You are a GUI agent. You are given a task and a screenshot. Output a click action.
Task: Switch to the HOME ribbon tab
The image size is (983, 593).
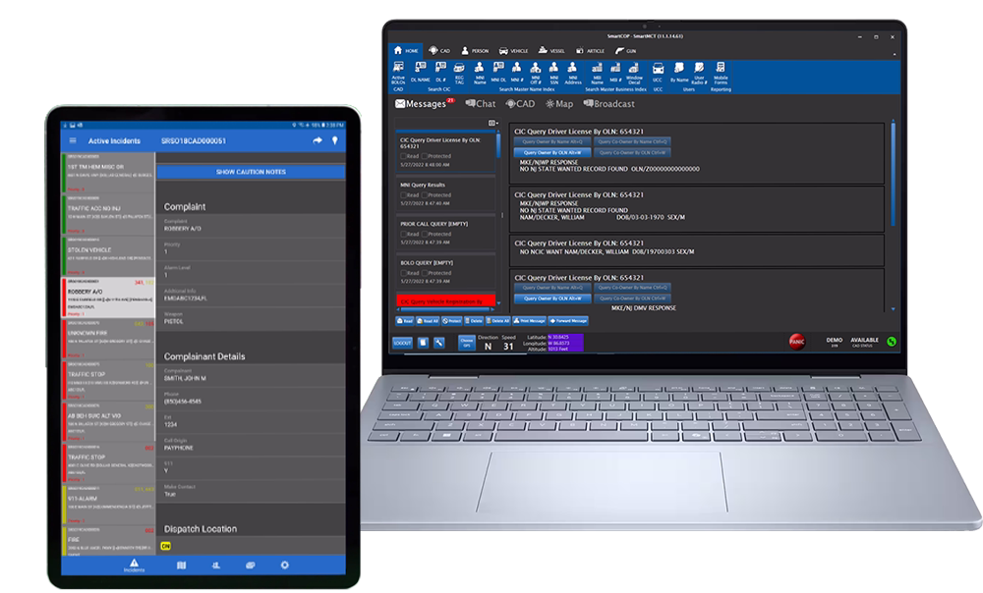tap(406, 51)
